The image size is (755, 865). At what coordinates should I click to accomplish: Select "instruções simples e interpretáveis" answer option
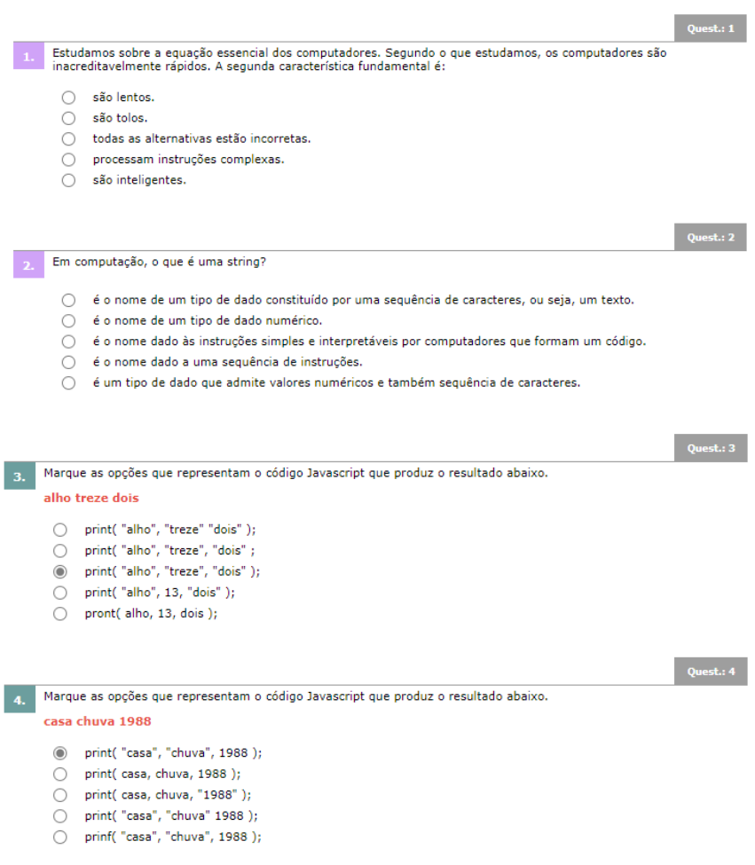click(68, 342)
